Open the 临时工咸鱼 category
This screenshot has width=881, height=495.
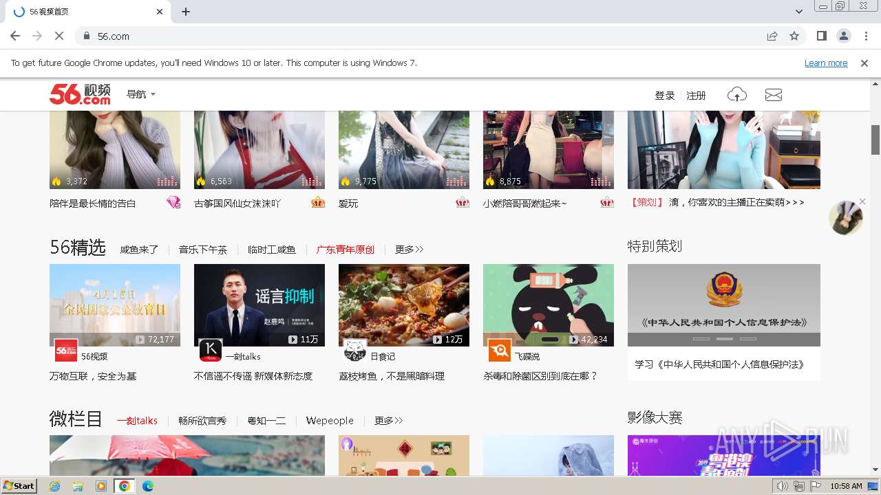coord(272,250)
